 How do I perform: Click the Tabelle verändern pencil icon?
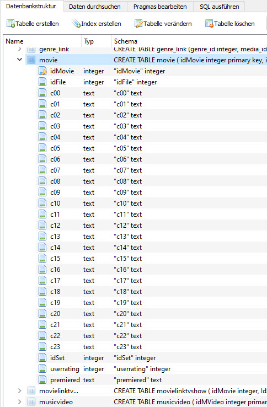tap(138, 24)
